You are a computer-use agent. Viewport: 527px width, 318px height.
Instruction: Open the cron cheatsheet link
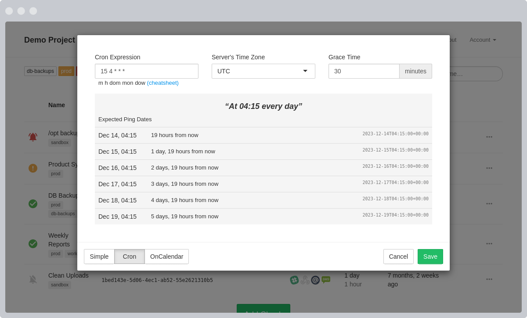point(163,83)
